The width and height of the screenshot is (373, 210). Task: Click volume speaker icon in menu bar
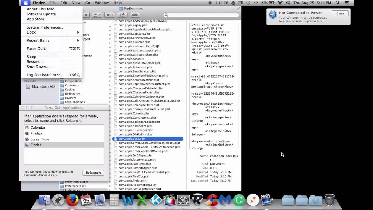(288, 3)
